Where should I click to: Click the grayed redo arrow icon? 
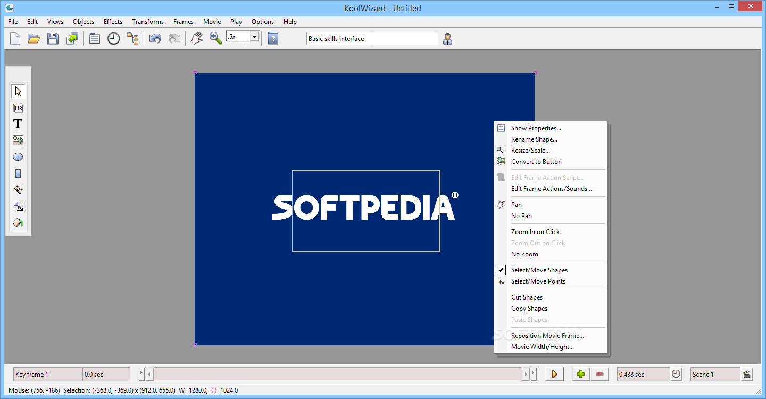[x=174, y=38]
